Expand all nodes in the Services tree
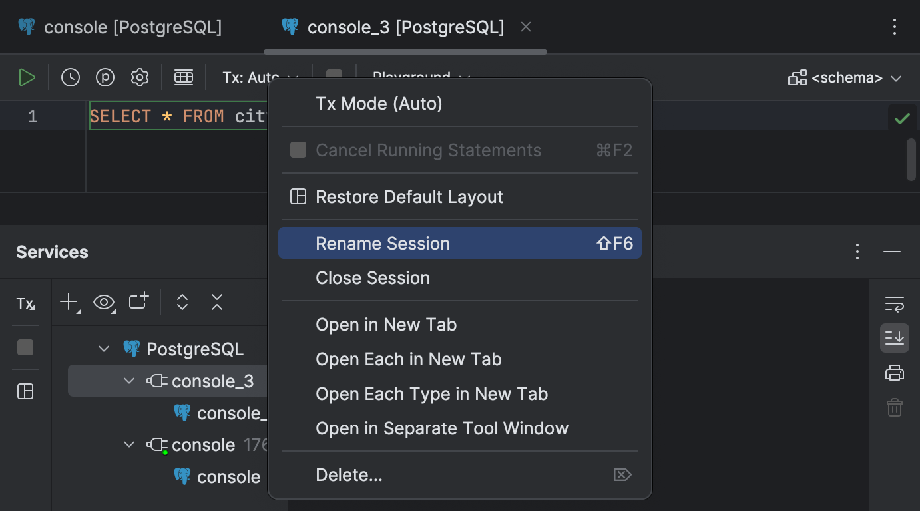The height and width of the screenshot is (511, 920). (x=182, y=301)
